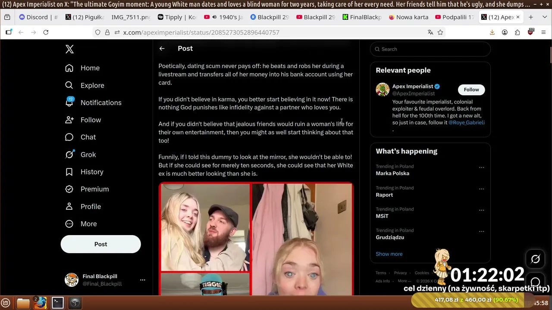Open Apex Imperialist profile name link
The width and height of the screenshot is (552, 310).
coord(413,86)
